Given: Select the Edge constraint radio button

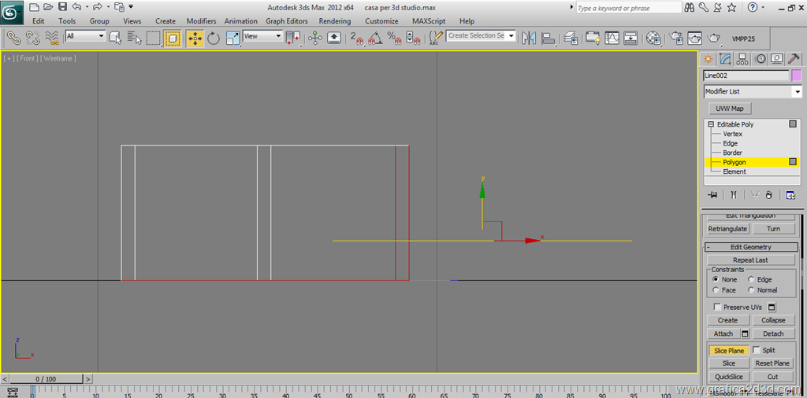Looking at the screenshot, I should click(751, 279).
